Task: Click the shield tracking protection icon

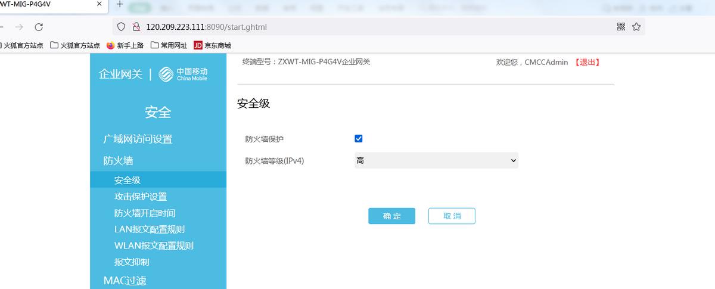Action: pyautogui.click(x=121, y=27)
